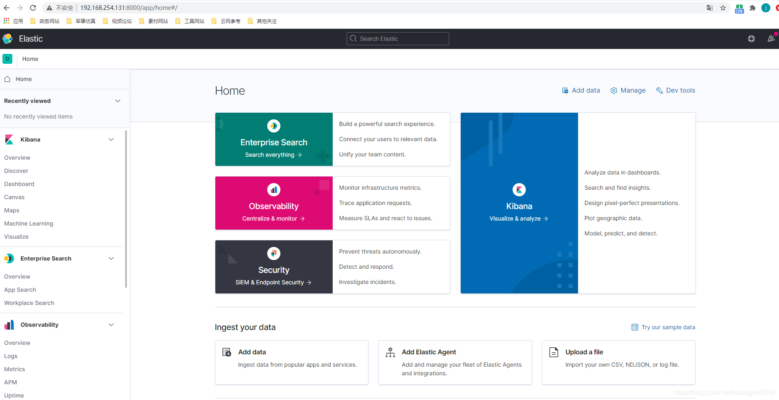Click the Dev tools wrench icon
This screenshot has width=779, height=400.
click(x=660, y=91)
